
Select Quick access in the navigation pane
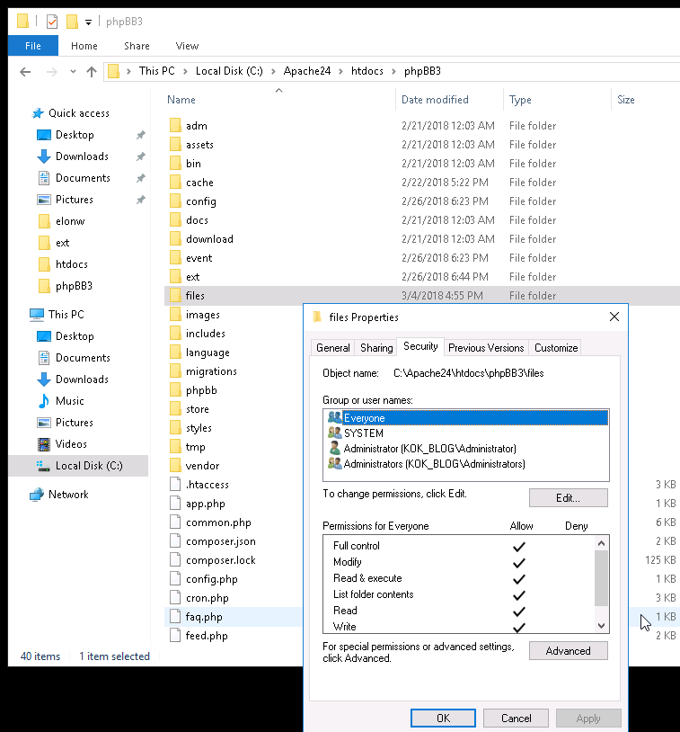point(79,113)
